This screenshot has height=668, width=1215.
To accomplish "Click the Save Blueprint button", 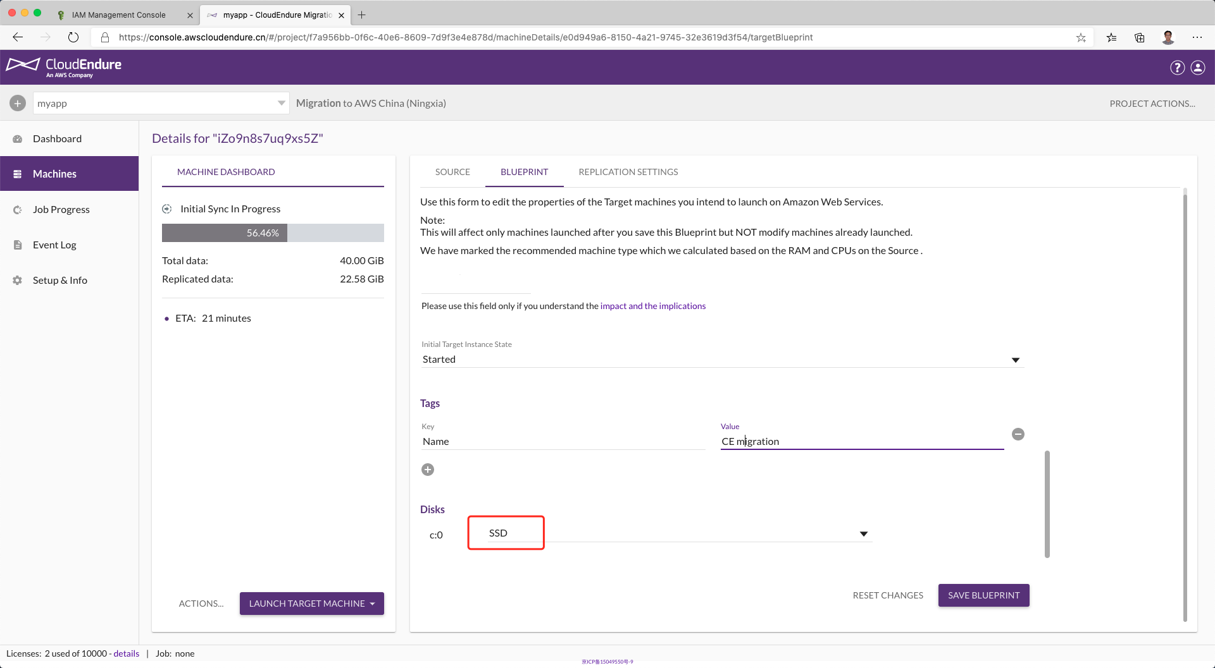I will point(983,595).
